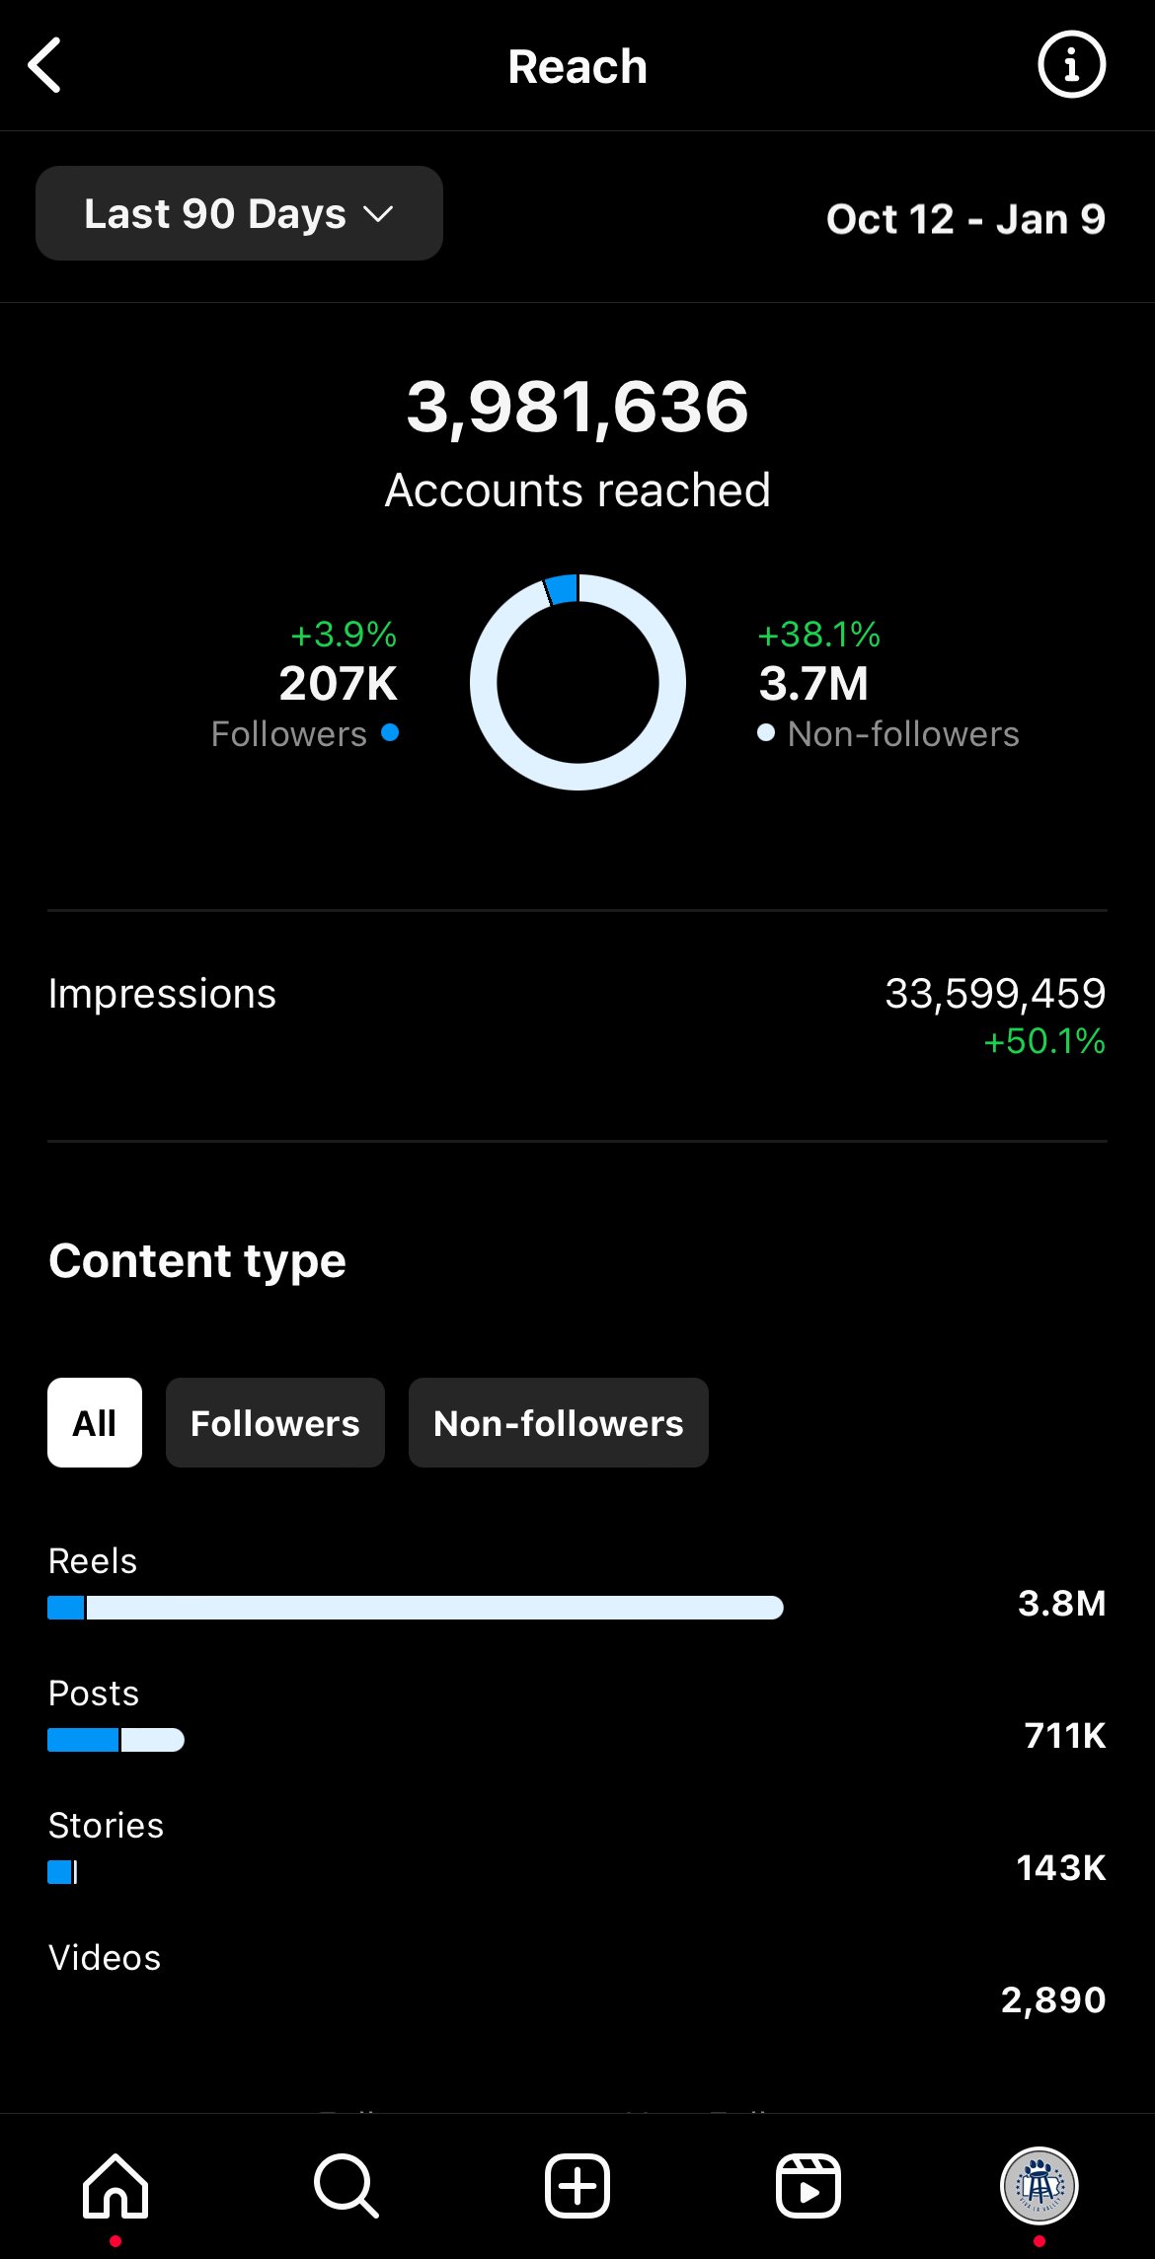Select the Followers content filter
Screen dimensions: 1155x2259
pyautogui.click(x=275, y=1422)
